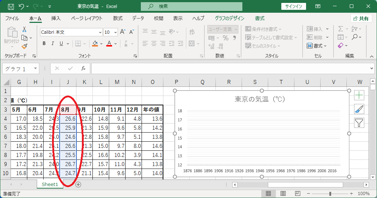The height and width of the screenshot is (198, 377).
Task: Select the Format Painter brush
Action: (x=24, y=46)
